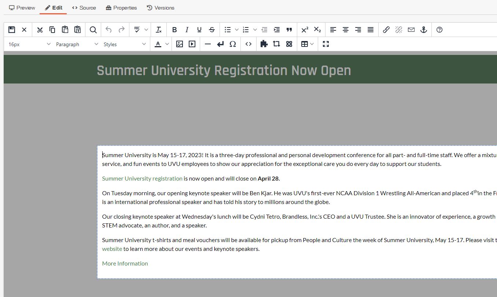
Task: Insert a mailto link envelope icon
Action: (411, 30)
